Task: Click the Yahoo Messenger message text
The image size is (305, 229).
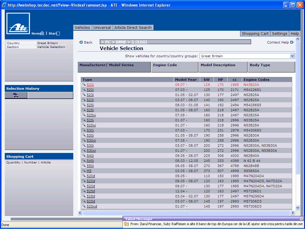Action: coord(216,224)
